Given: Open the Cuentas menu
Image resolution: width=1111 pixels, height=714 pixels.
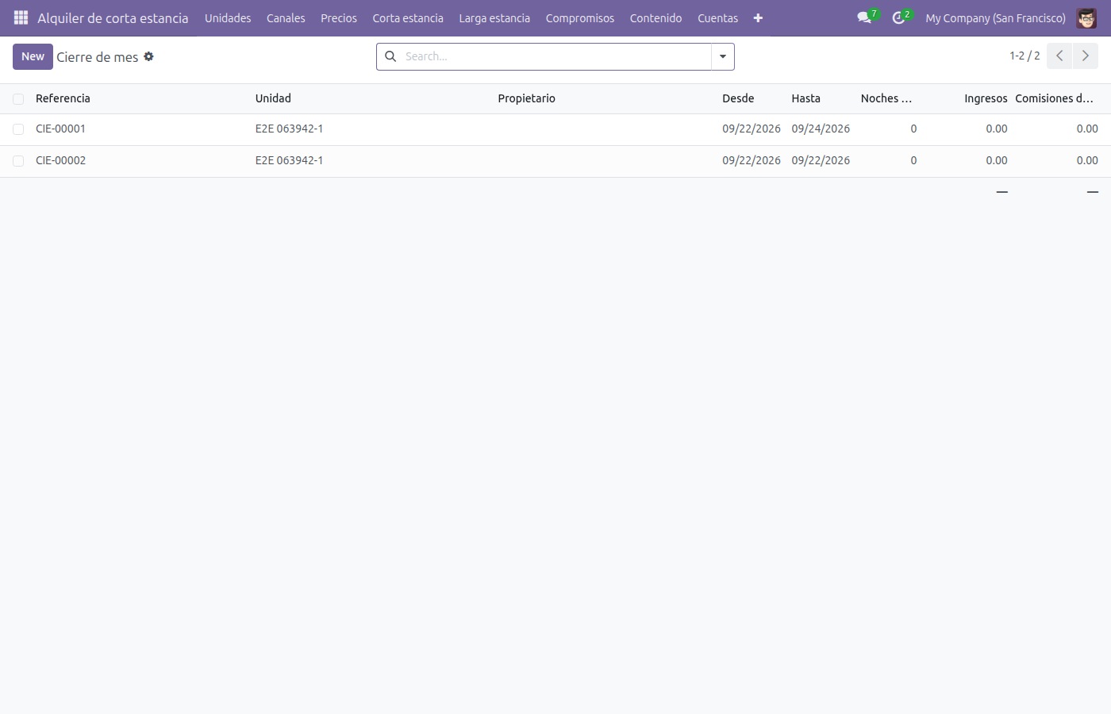Looking at the screenshot, I should tap(718, 18).
